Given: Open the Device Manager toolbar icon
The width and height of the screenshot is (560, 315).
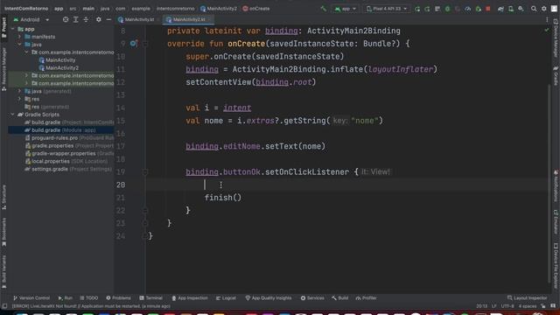Looking at the screenshot, I should click(511, 9).
